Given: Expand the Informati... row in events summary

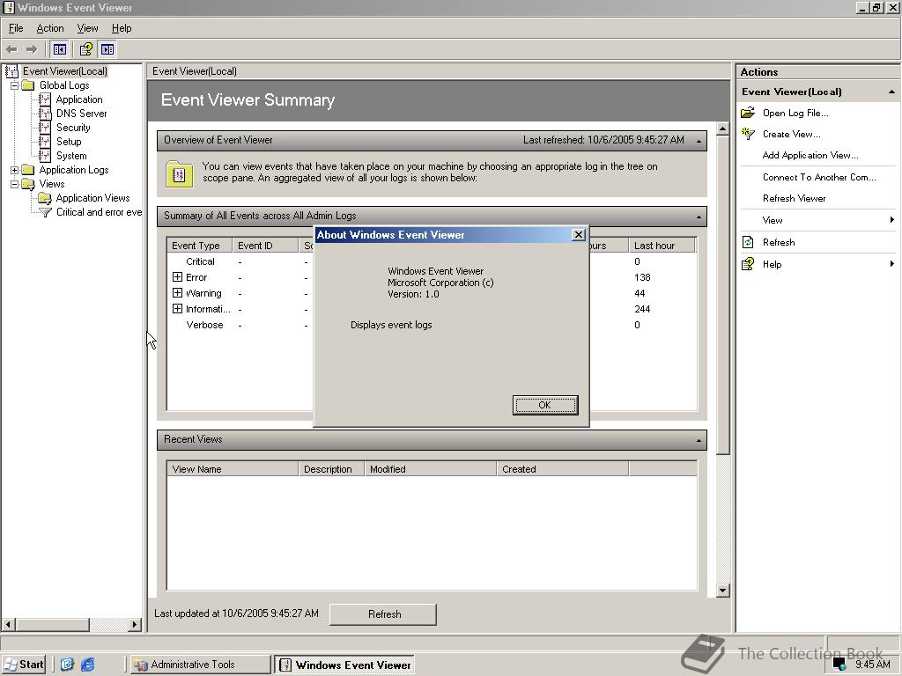Looking at the screenshot, I should pos(177,309).
